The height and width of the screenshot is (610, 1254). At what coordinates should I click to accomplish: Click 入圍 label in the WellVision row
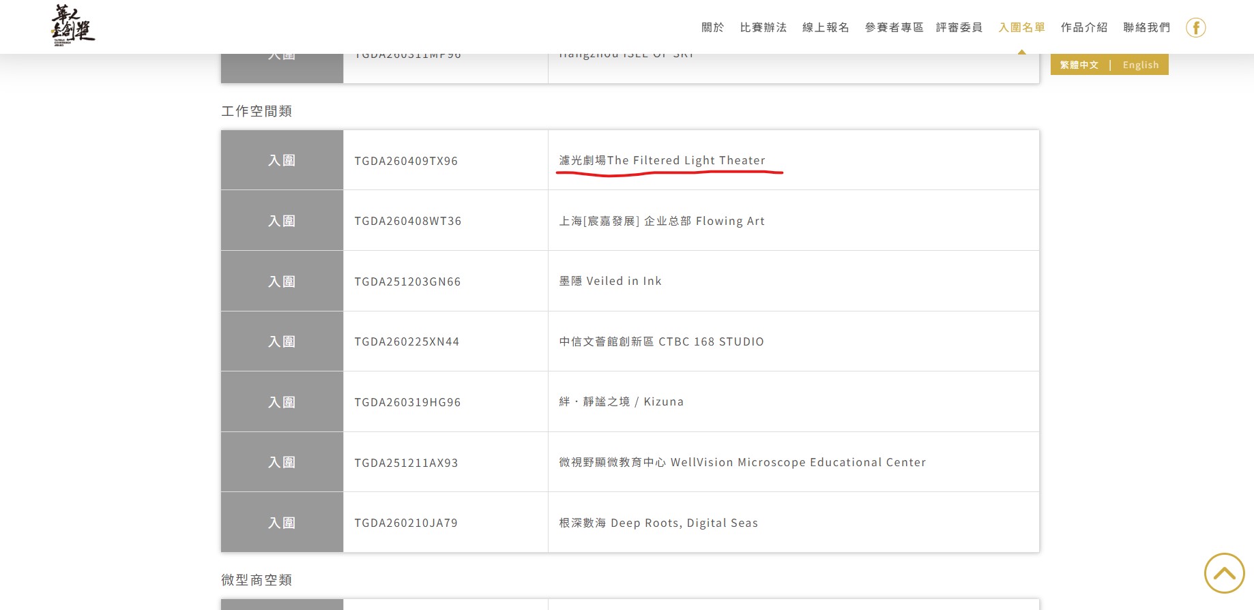click(x=282, y=462)
